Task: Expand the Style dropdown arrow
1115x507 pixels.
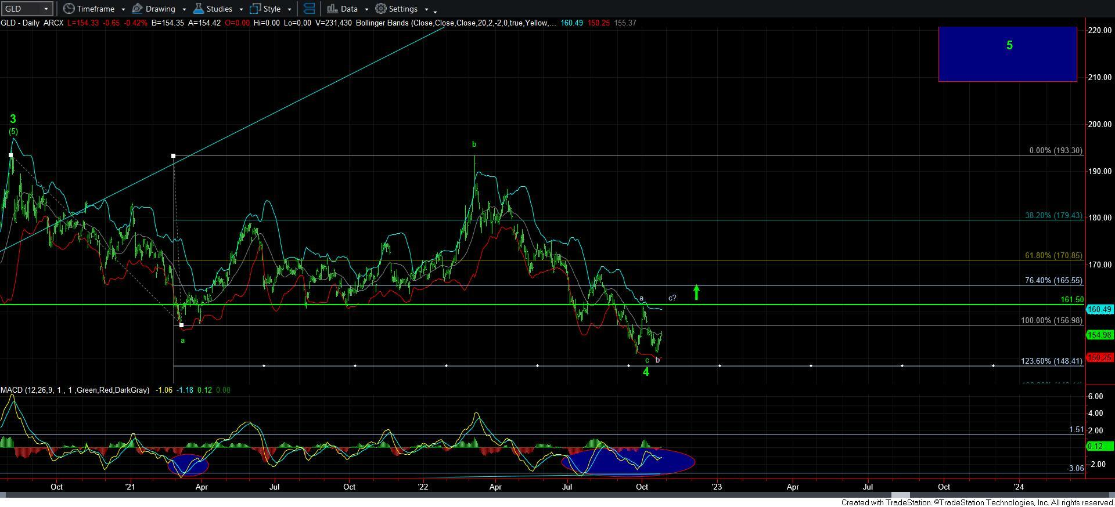Action: [x=289, y=9]
